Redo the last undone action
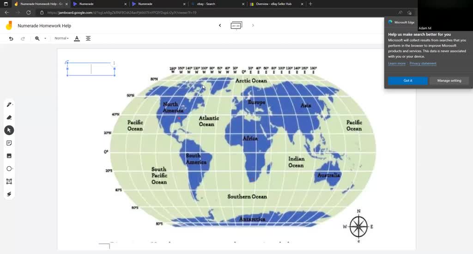The image size is (473, 254). coord(23,38)
